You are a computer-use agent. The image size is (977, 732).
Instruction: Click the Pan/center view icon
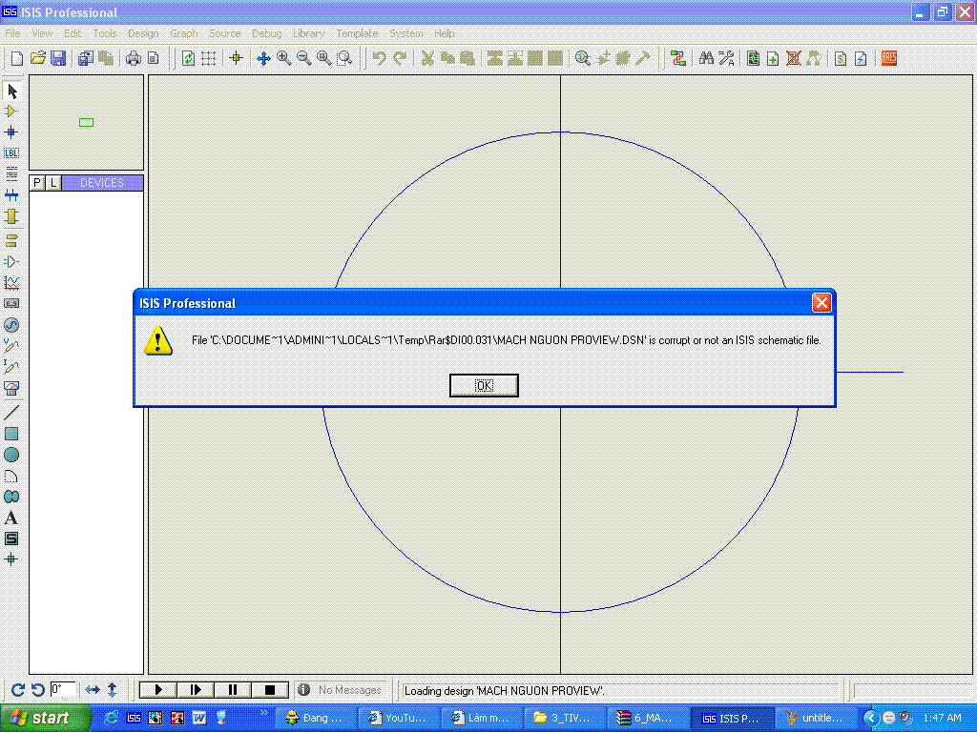pyautogui.click(x=263, y=58)
